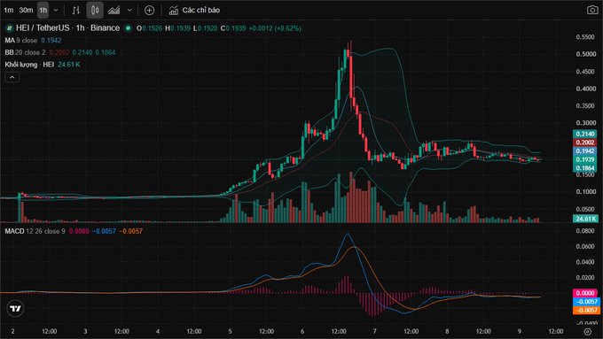This screenshot has width=603, height=339.
Task: Click the 0.1939 last price label
Action: (x=585, y=159)
